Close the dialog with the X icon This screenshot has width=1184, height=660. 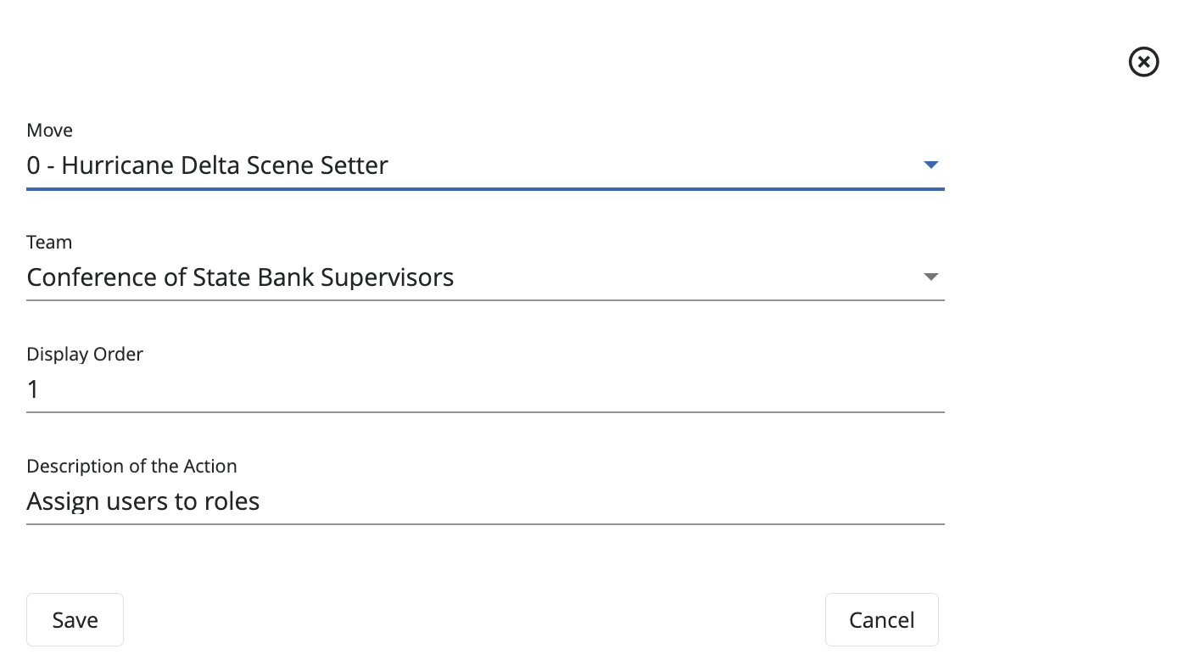point(1143,62)
